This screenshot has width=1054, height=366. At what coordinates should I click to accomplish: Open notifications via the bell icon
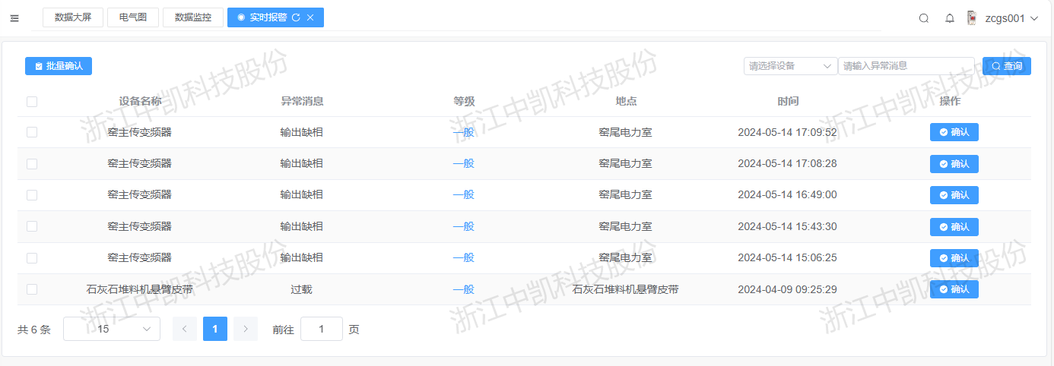point(950,18)
